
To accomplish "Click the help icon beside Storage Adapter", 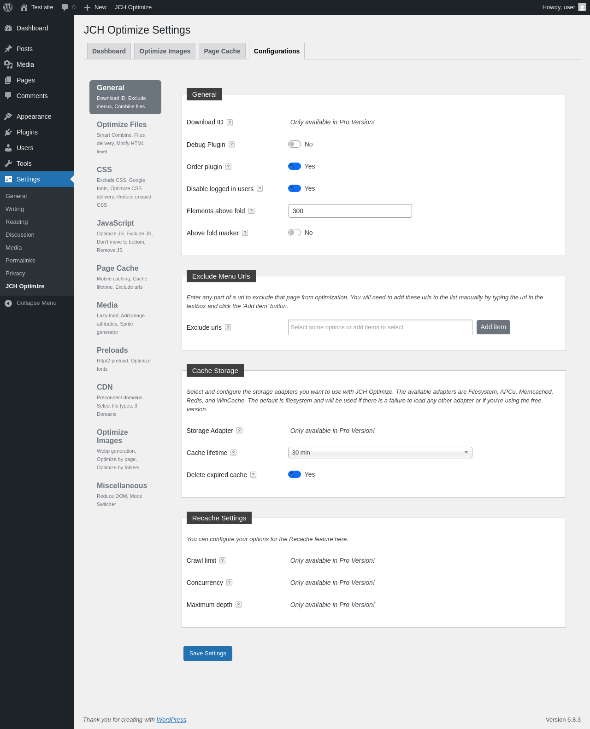I will (239, 431).
